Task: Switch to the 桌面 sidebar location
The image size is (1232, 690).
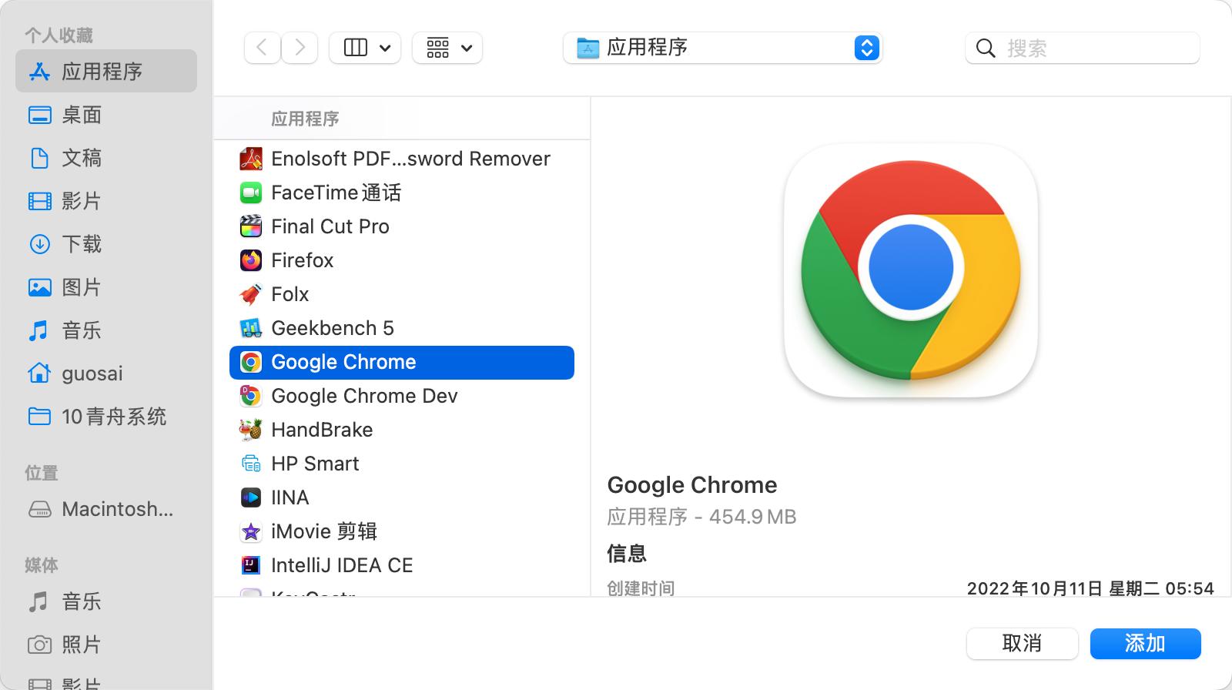Action: pos(82,115)
